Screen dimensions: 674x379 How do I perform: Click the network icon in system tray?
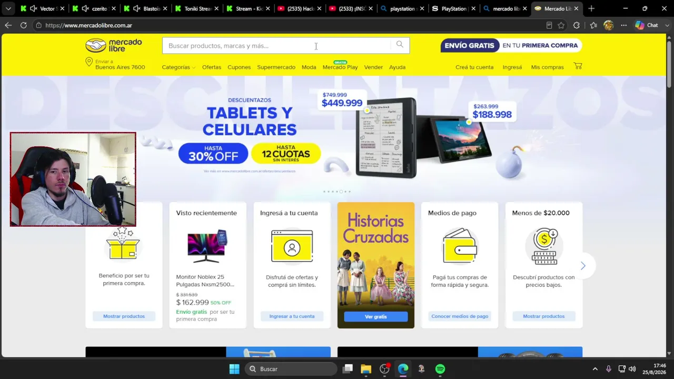pos(622,369)
